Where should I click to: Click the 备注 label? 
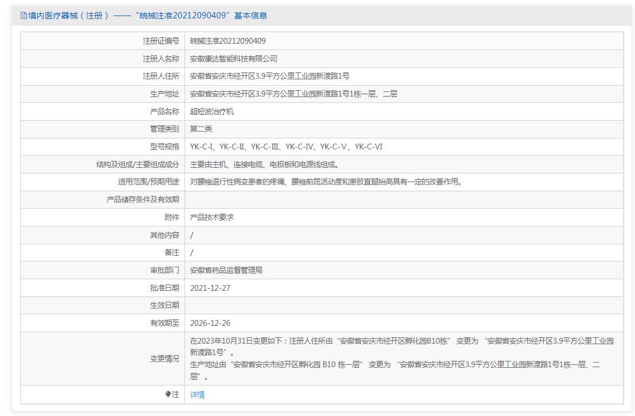pos(172,252)
